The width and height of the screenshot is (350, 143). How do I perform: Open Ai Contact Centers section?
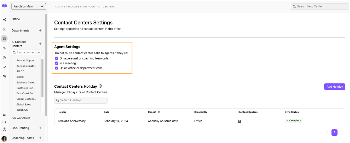pyautogui.click(x=19, y=44)
